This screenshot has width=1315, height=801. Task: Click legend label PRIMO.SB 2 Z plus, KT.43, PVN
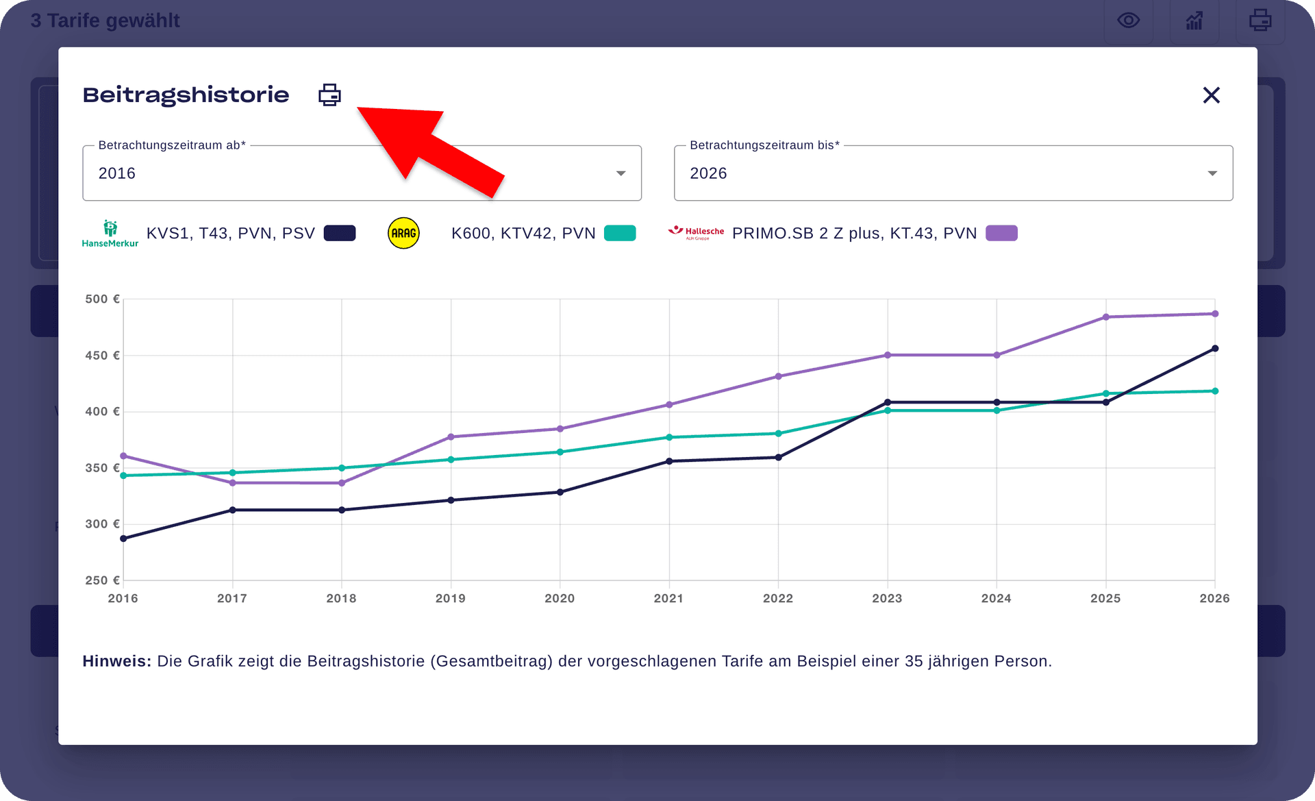point(854,233)
